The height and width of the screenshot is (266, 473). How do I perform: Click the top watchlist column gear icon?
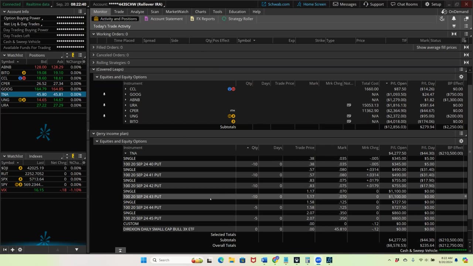click(84, 62)
